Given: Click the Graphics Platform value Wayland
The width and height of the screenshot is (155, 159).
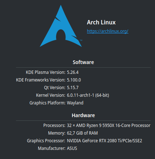Looking at the screenshot, I should pos(75,103).
